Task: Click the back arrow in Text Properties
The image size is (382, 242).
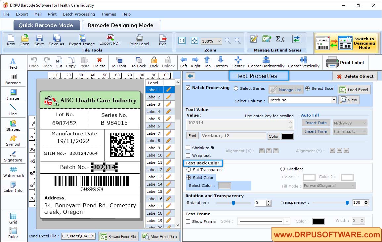Action: click(191, 76)
